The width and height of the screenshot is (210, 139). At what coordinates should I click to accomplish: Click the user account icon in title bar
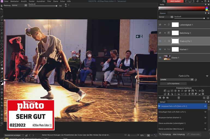coord(164,1)
